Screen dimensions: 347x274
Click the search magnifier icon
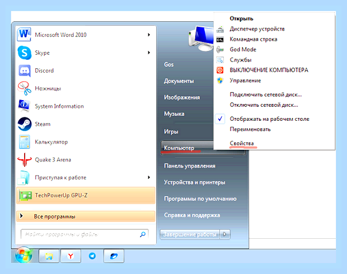143,234
